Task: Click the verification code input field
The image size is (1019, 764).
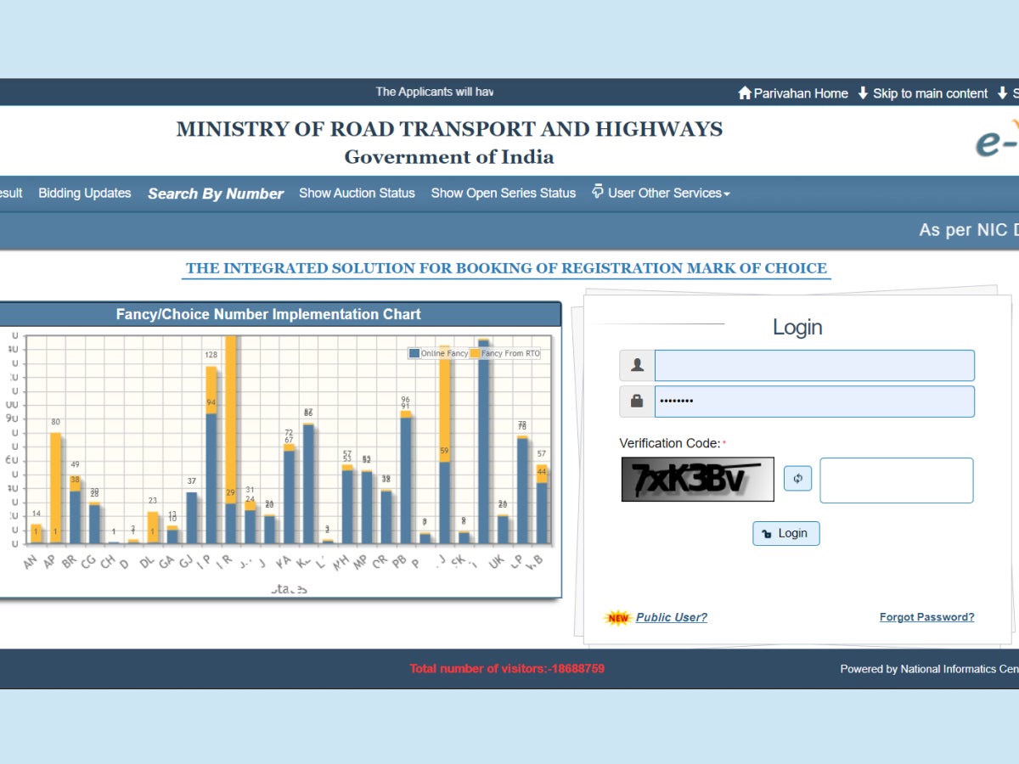Action: [x=896, y=480]
